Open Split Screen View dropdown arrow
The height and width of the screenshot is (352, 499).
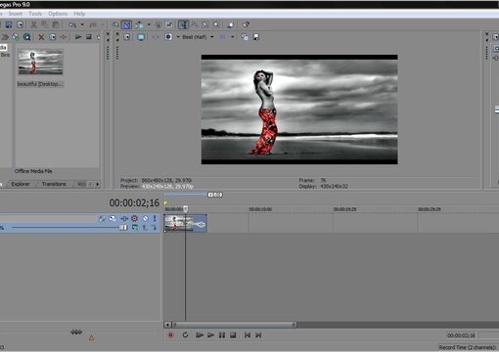(178, 37)
